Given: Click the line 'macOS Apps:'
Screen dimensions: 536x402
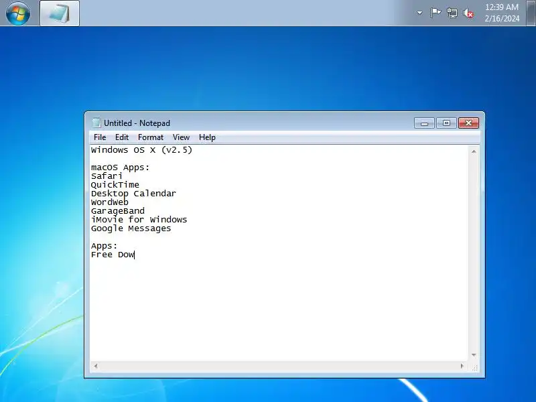Looking at the screenshot, I should [x=121, y=167].
